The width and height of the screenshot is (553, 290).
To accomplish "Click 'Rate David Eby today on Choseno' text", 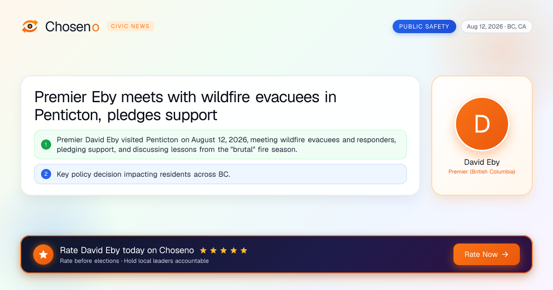I will [127, 250].
